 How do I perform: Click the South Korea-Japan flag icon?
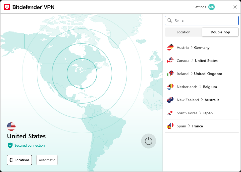pyautogui.click(x=170, y=113)
